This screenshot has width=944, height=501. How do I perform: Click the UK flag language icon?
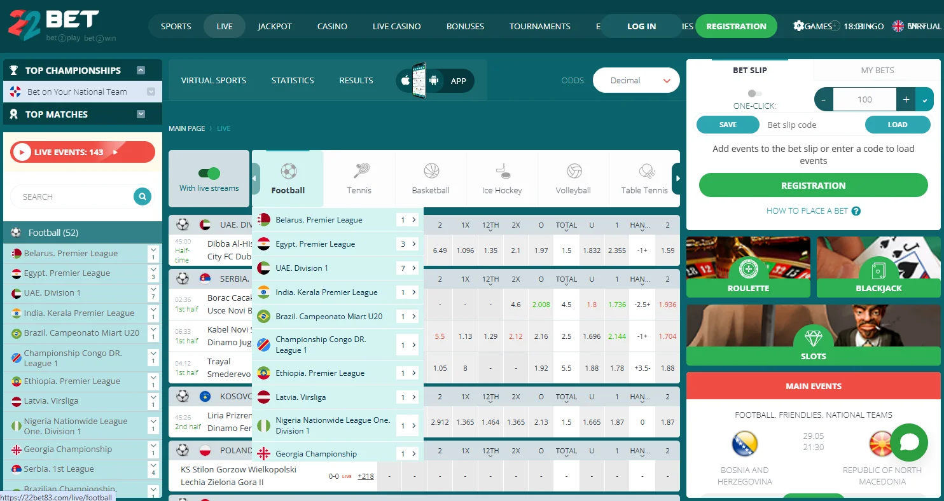898,26
